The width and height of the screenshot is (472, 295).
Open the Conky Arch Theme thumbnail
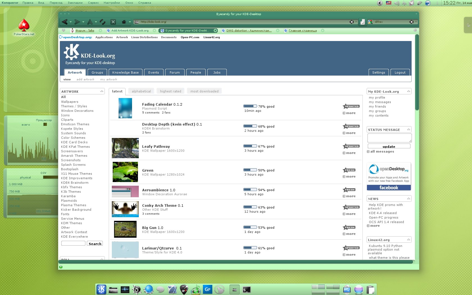pos(125,209)
